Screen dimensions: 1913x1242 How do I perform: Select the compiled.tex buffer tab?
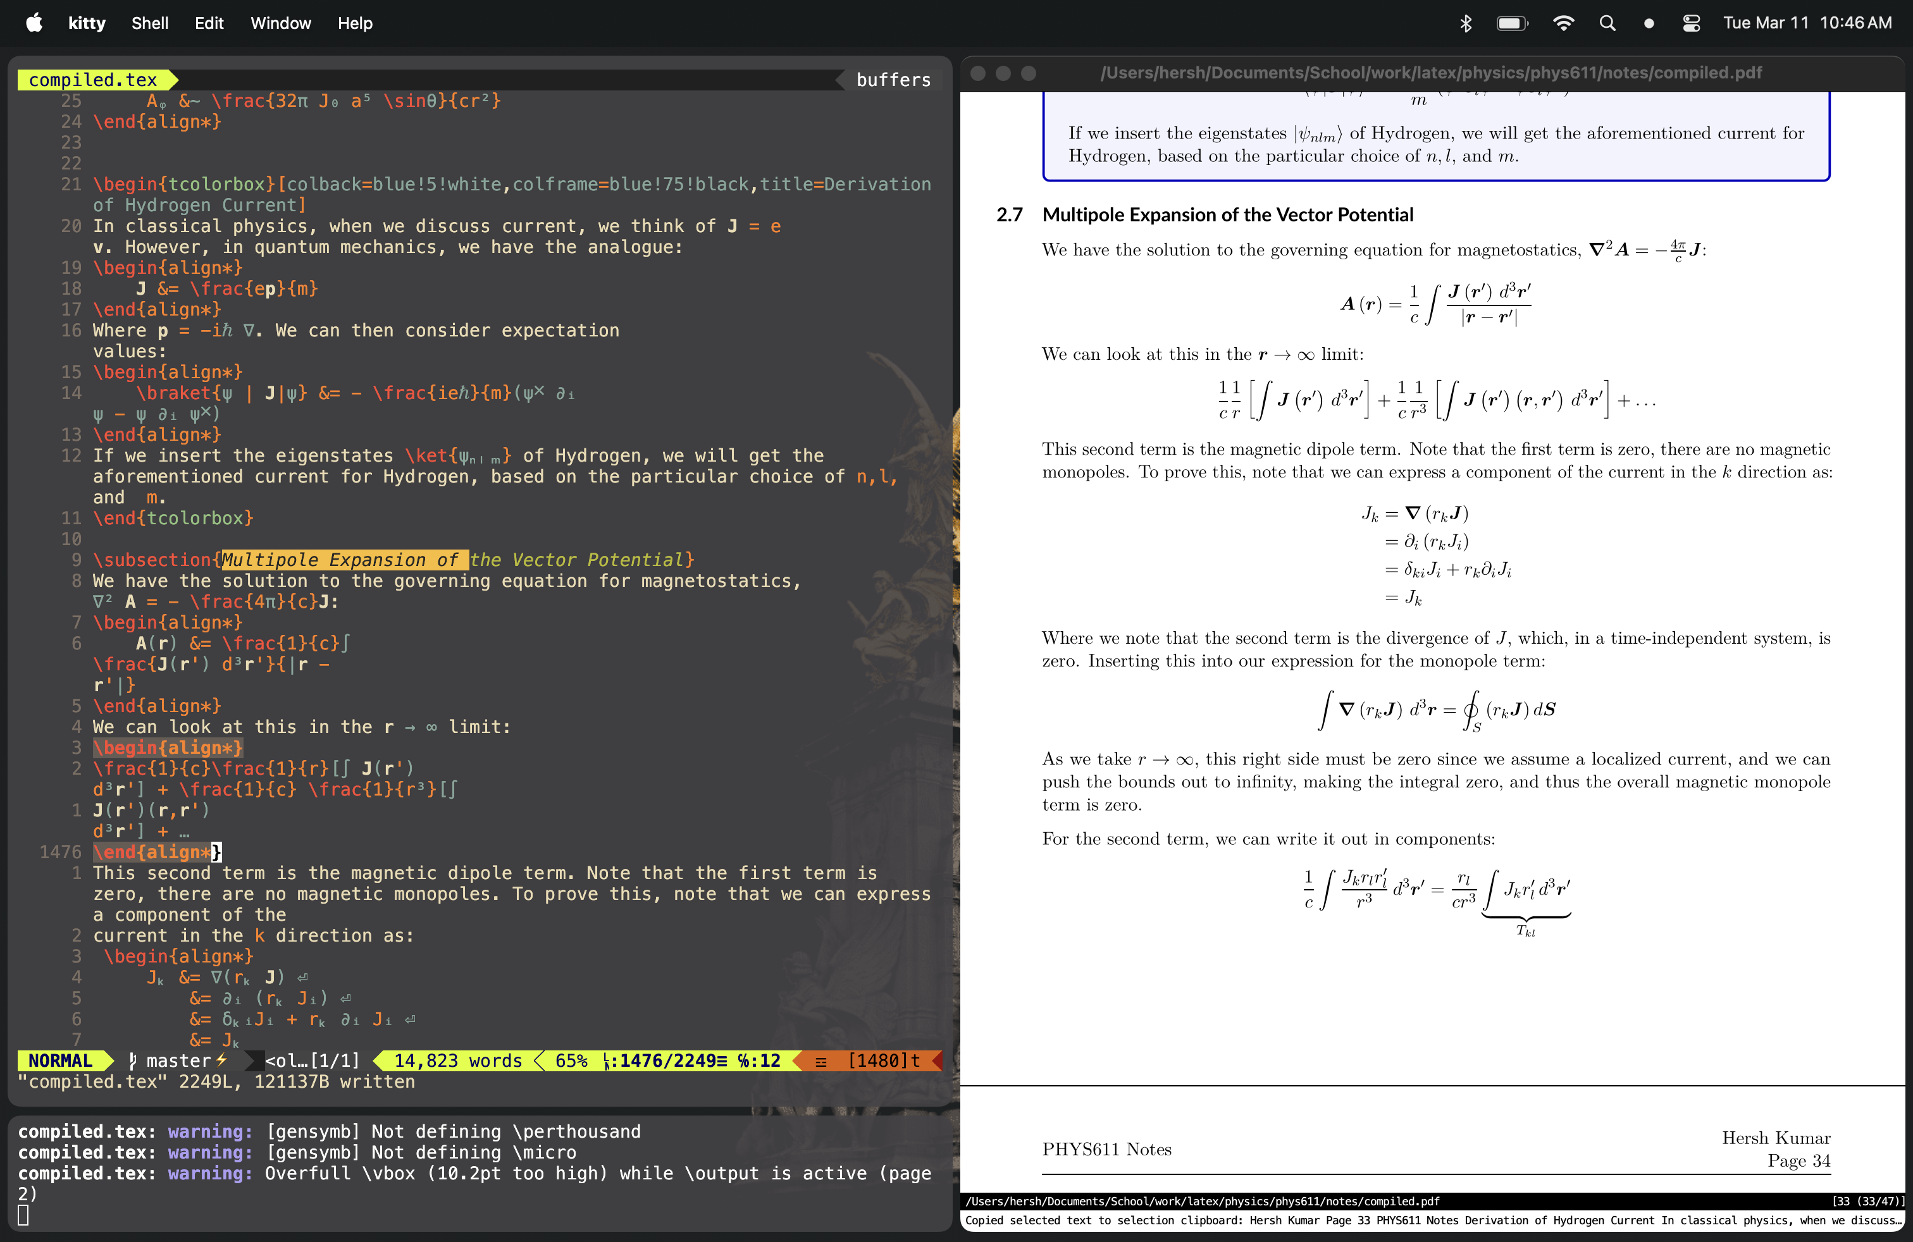coord(93,80)
